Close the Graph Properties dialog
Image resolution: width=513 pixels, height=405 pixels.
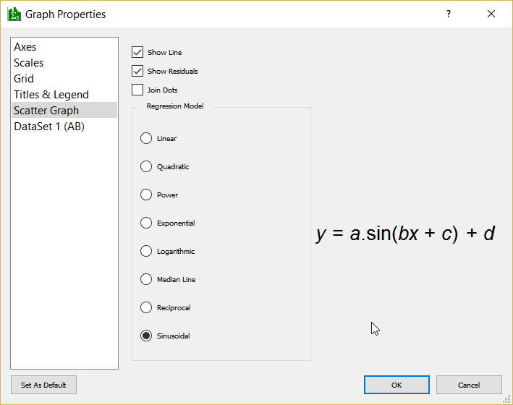click(x=491, y=14)
